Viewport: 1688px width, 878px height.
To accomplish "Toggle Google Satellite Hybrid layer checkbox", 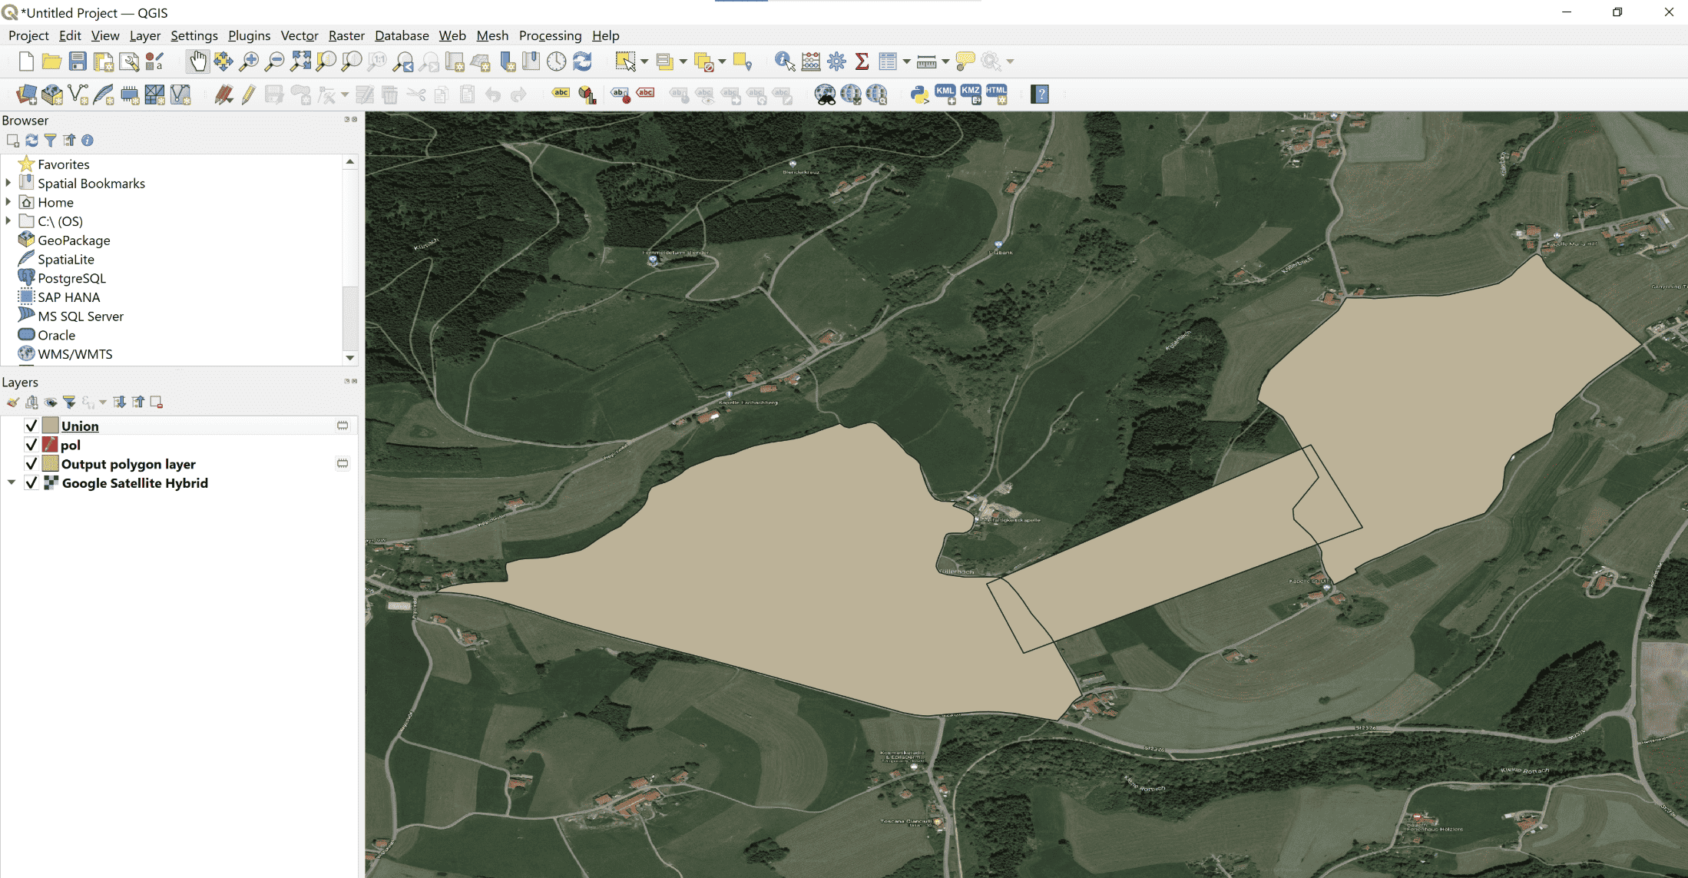I will click(31, 483).
